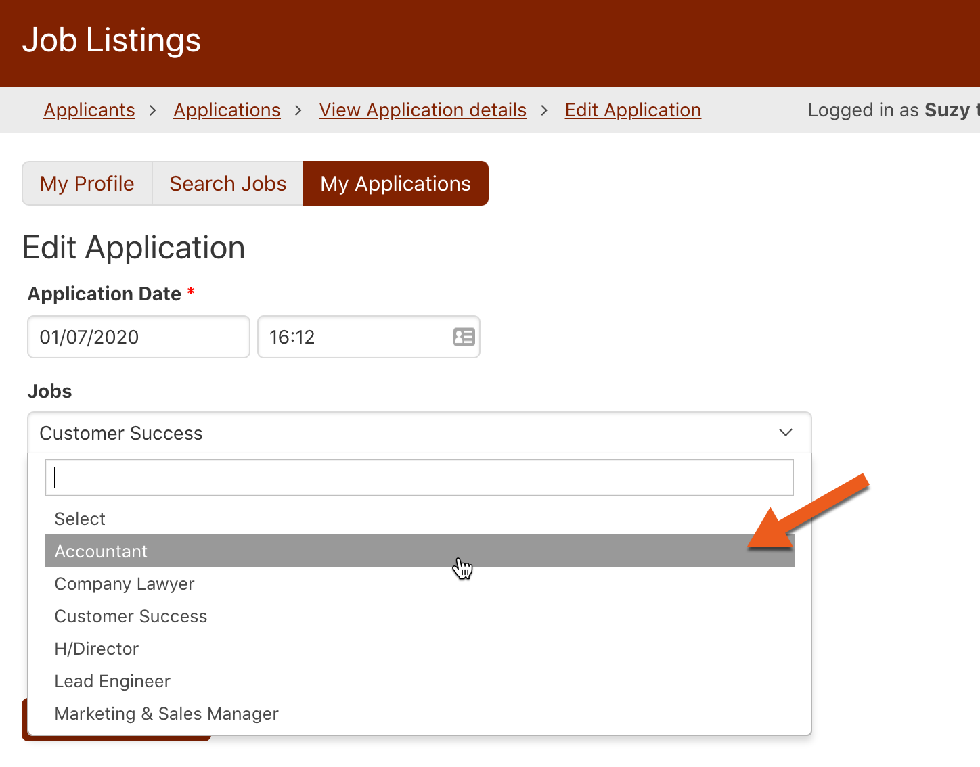The width and height of the screenshot is (980, 767).
Task: Open the My Applications tab
Action: [395, 183]
